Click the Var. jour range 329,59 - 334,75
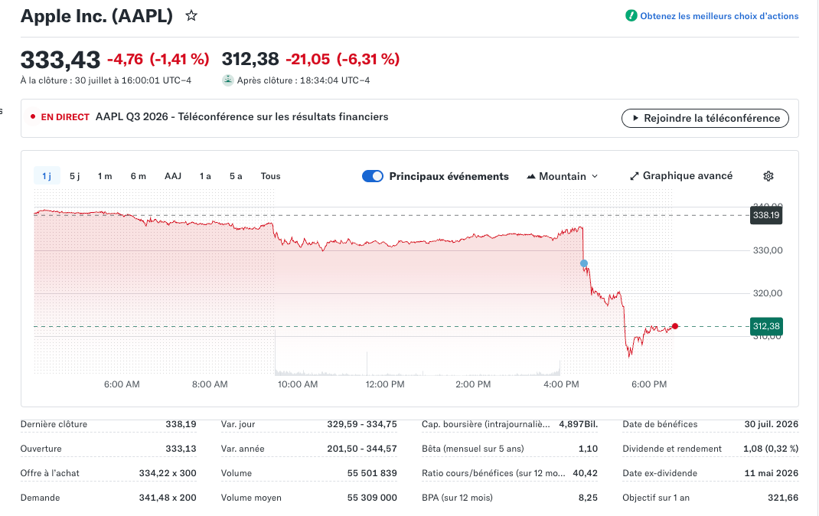This screenshot has height=516, width=819. pyautogui.click(x=362, y=424)
